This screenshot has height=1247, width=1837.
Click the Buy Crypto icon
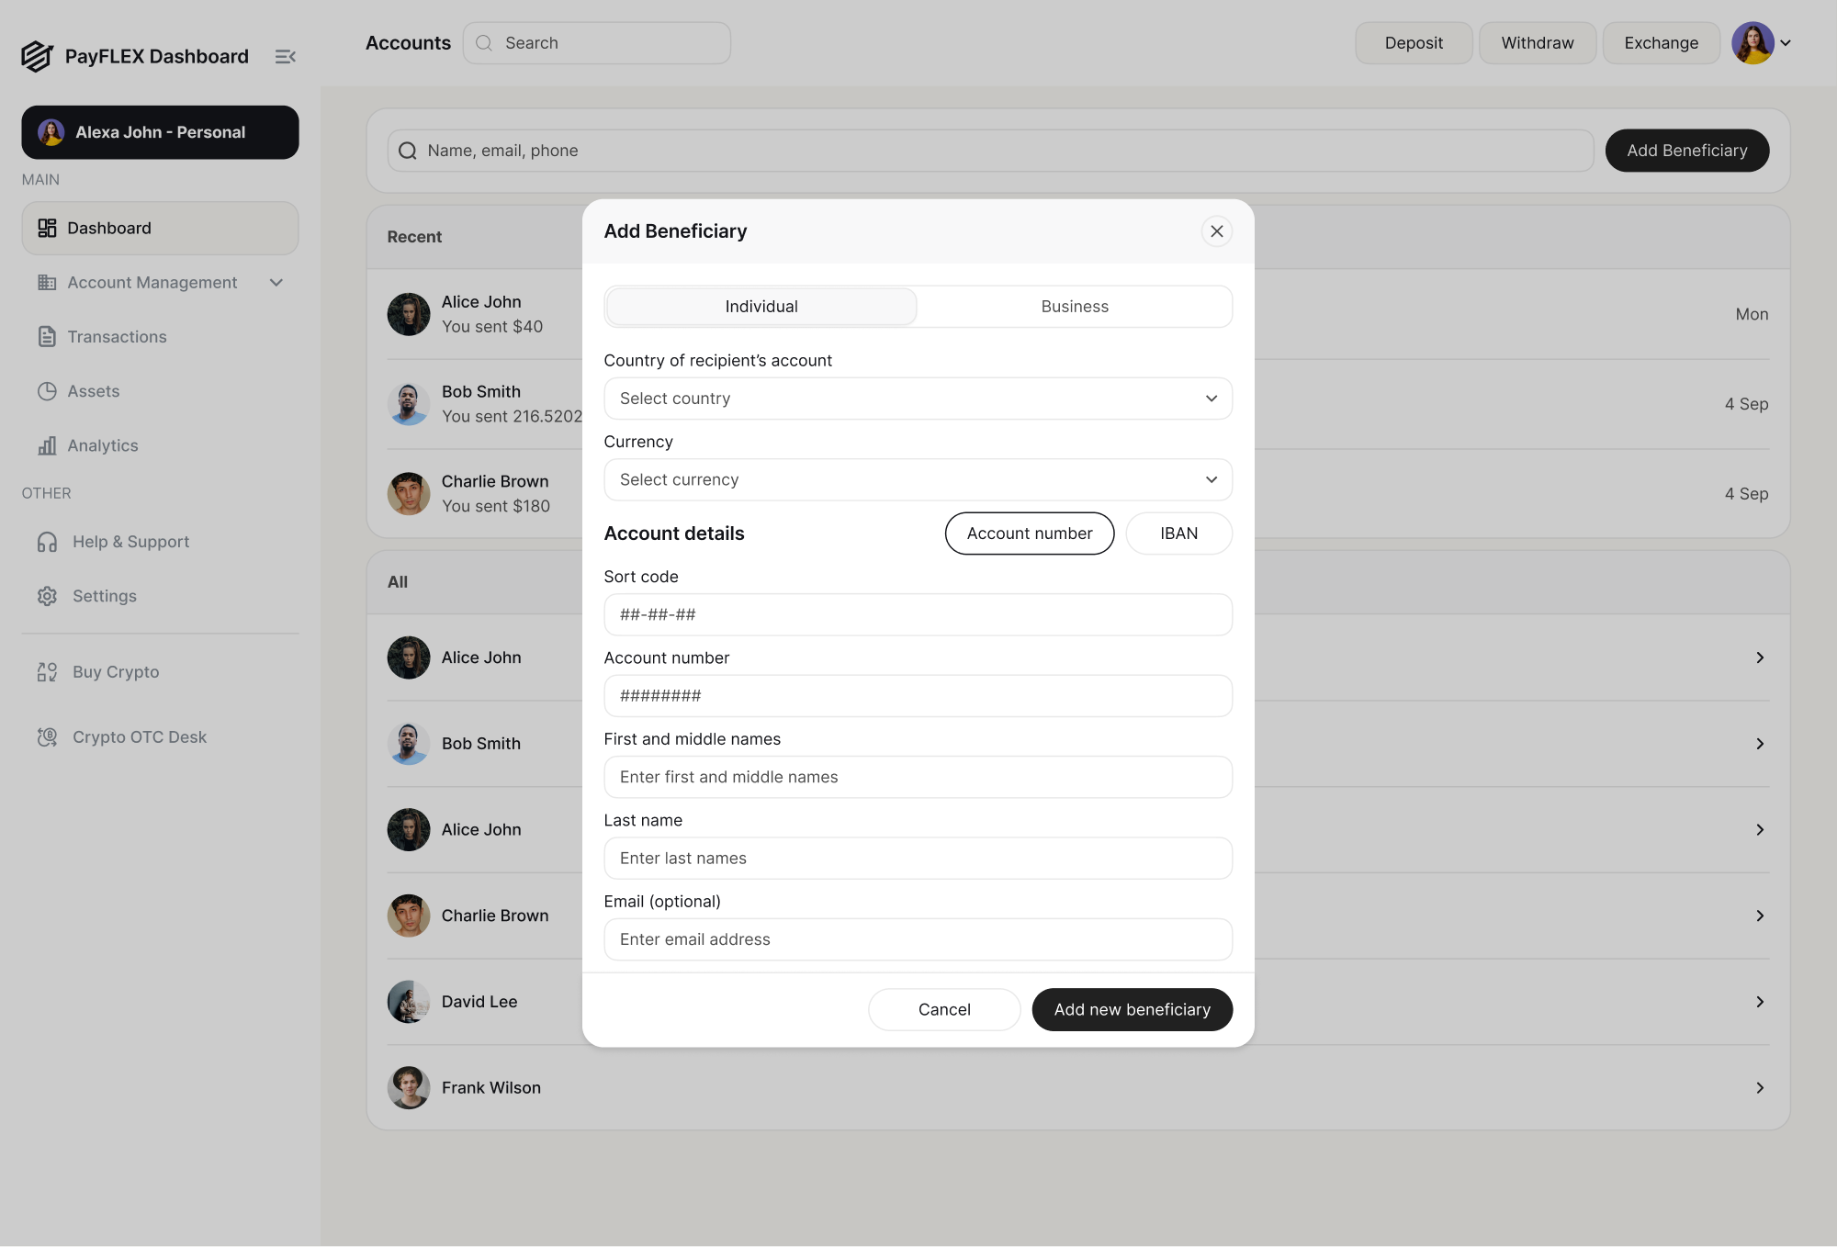(47, 672)
